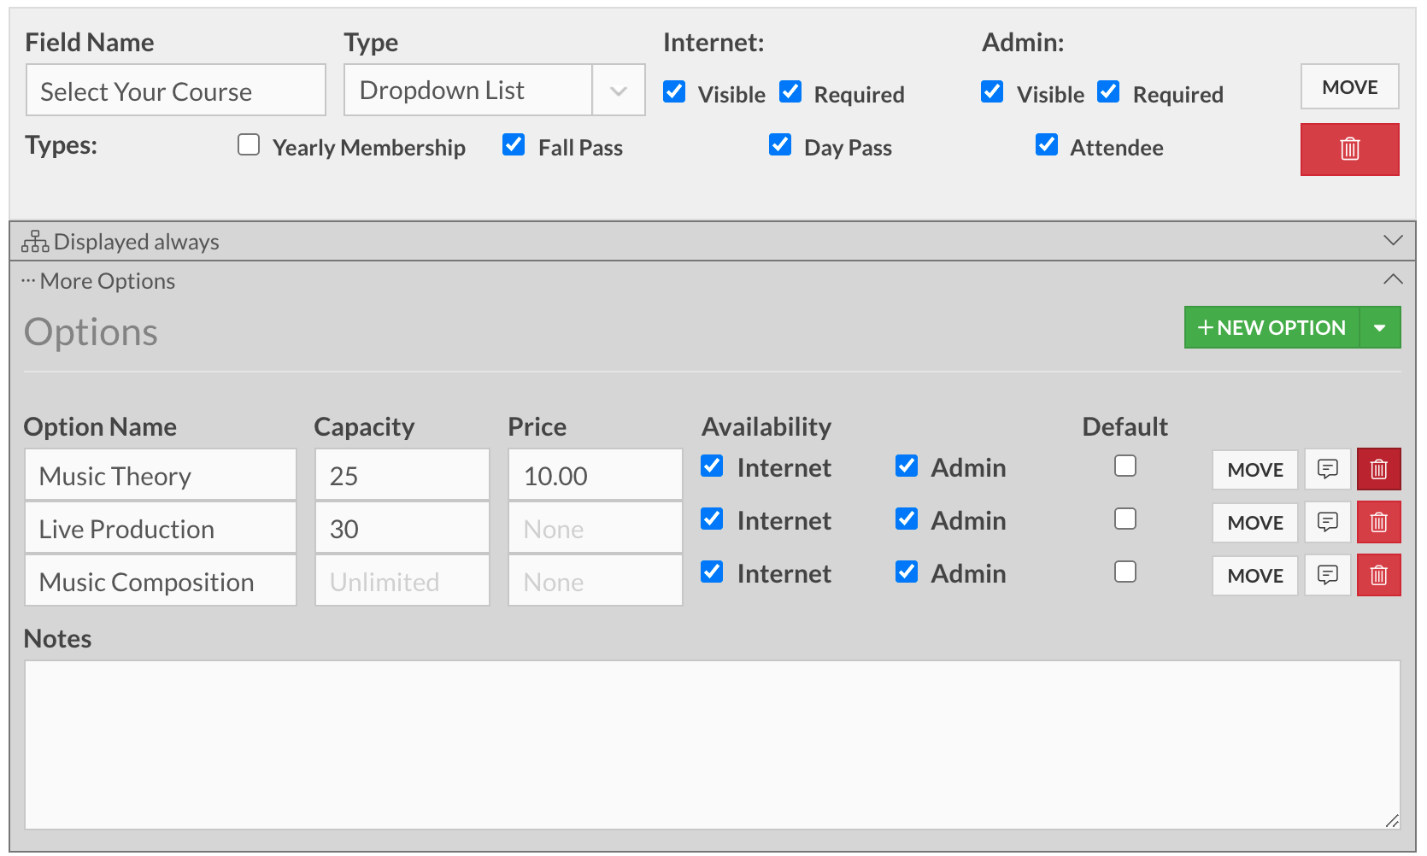This screenshot has height=856, width=1427.
Task: Click the Default column header
Action: click(x=1125, y=426)
